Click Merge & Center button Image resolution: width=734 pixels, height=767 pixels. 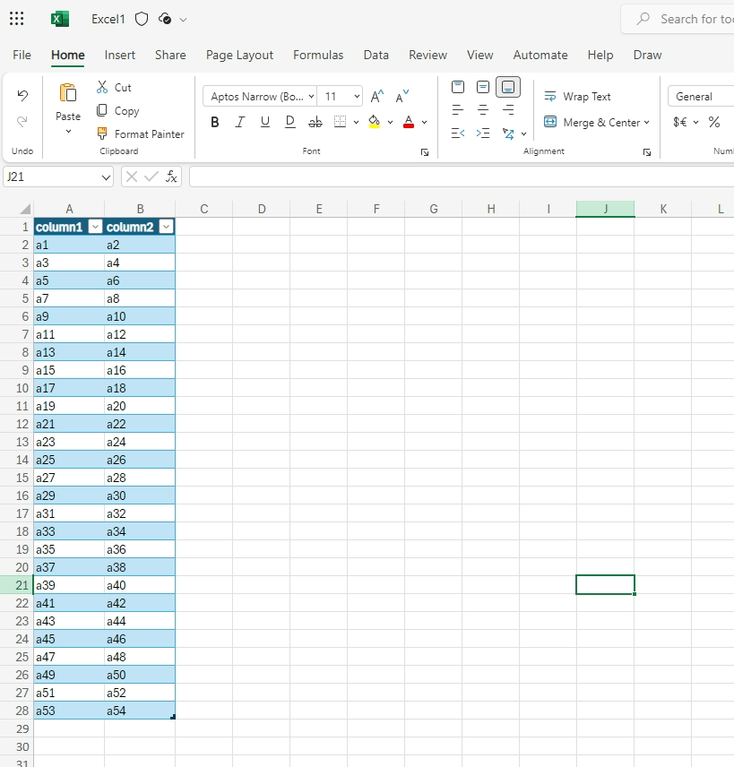pyautogui.click(x=592, y=122)
